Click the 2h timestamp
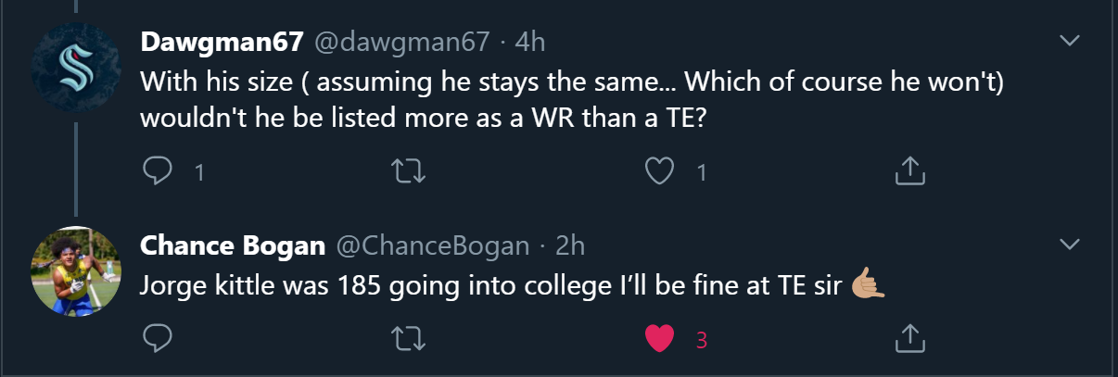The image size is (1118, 377). [x=570, y=245]
